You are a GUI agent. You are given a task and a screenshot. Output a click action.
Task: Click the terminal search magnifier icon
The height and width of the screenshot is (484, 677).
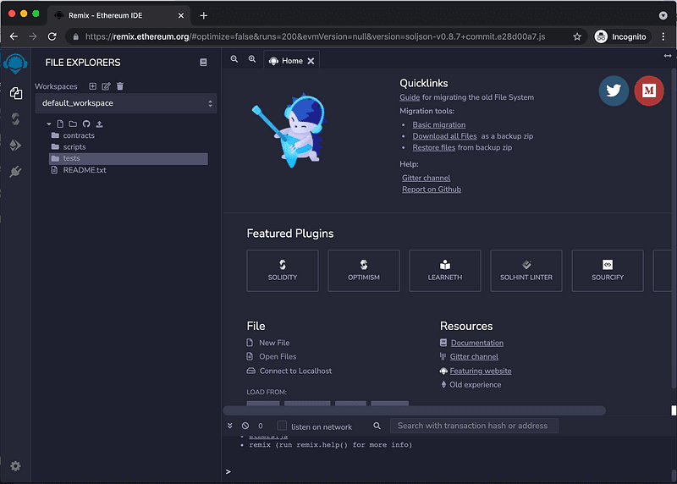tap(377, 426)
